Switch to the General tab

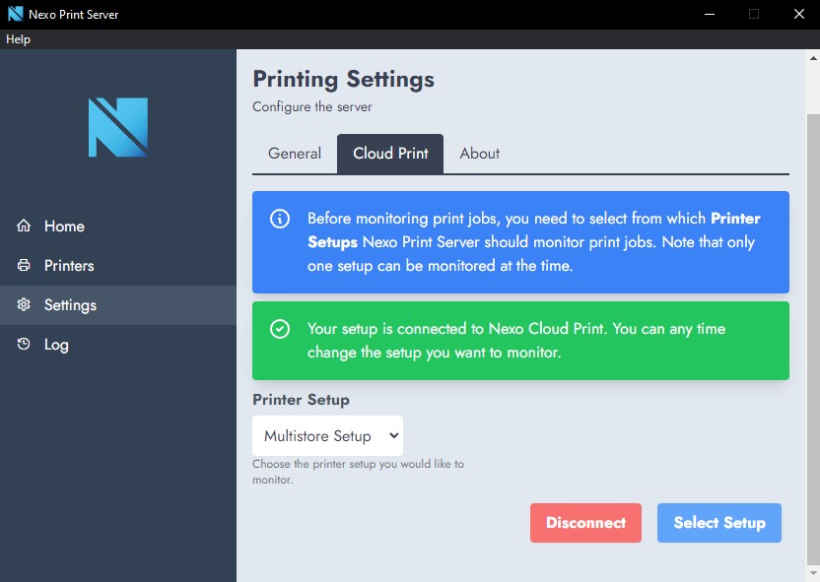(x=295, y=154)
